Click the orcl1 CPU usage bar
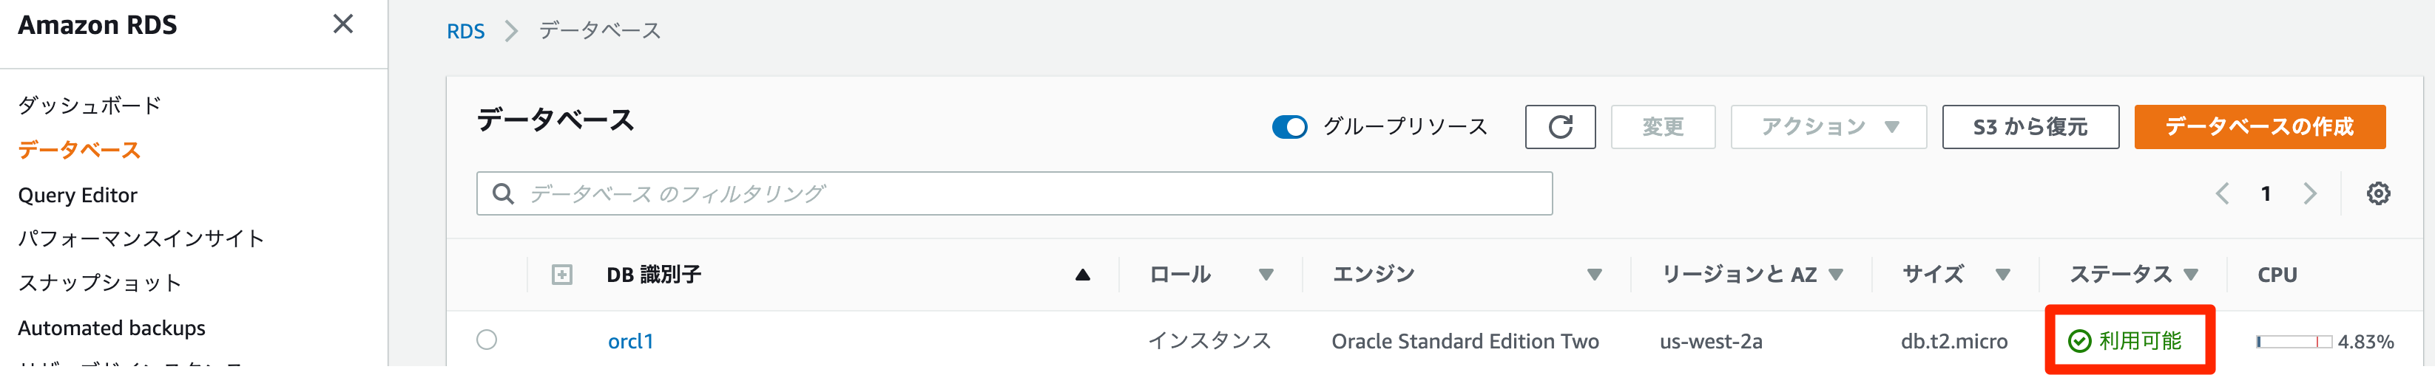 click(2293, 341)
